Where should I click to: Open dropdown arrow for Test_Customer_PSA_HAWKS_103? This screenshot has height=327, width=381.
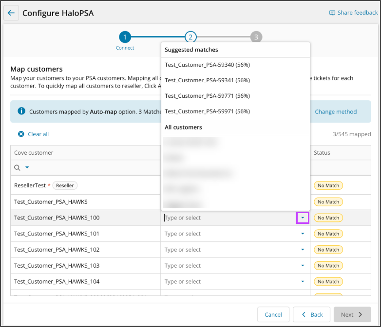303,266
